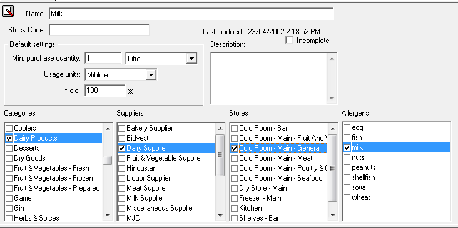Check the nuts allergen

[x=347, y=158]
